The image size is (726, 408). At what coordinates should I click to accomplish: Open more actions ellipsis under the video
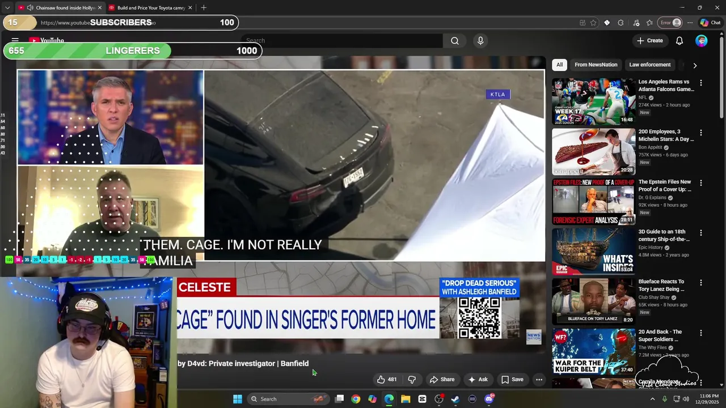[x=539, y=380]
